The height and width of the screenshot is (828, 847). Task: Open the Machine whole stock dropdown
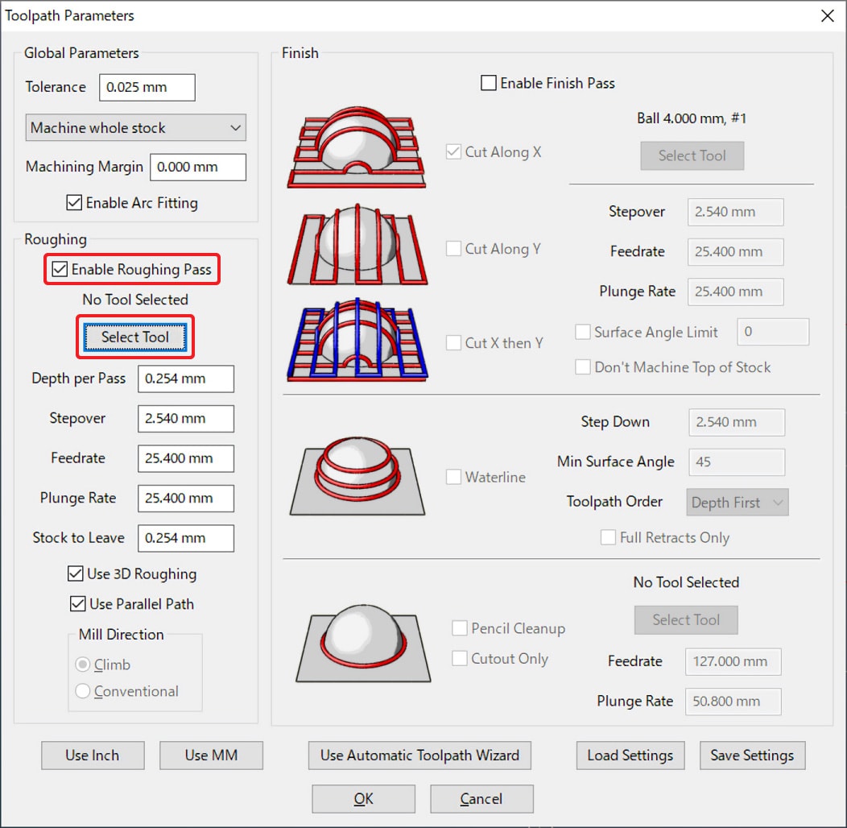point(134,128)
